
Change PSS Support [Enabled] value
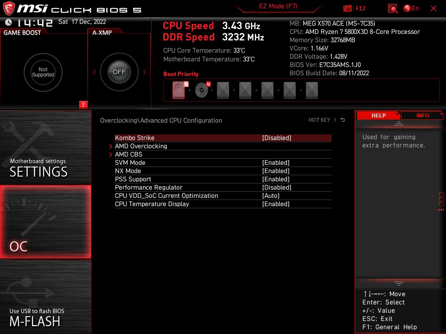coord(276,179)
